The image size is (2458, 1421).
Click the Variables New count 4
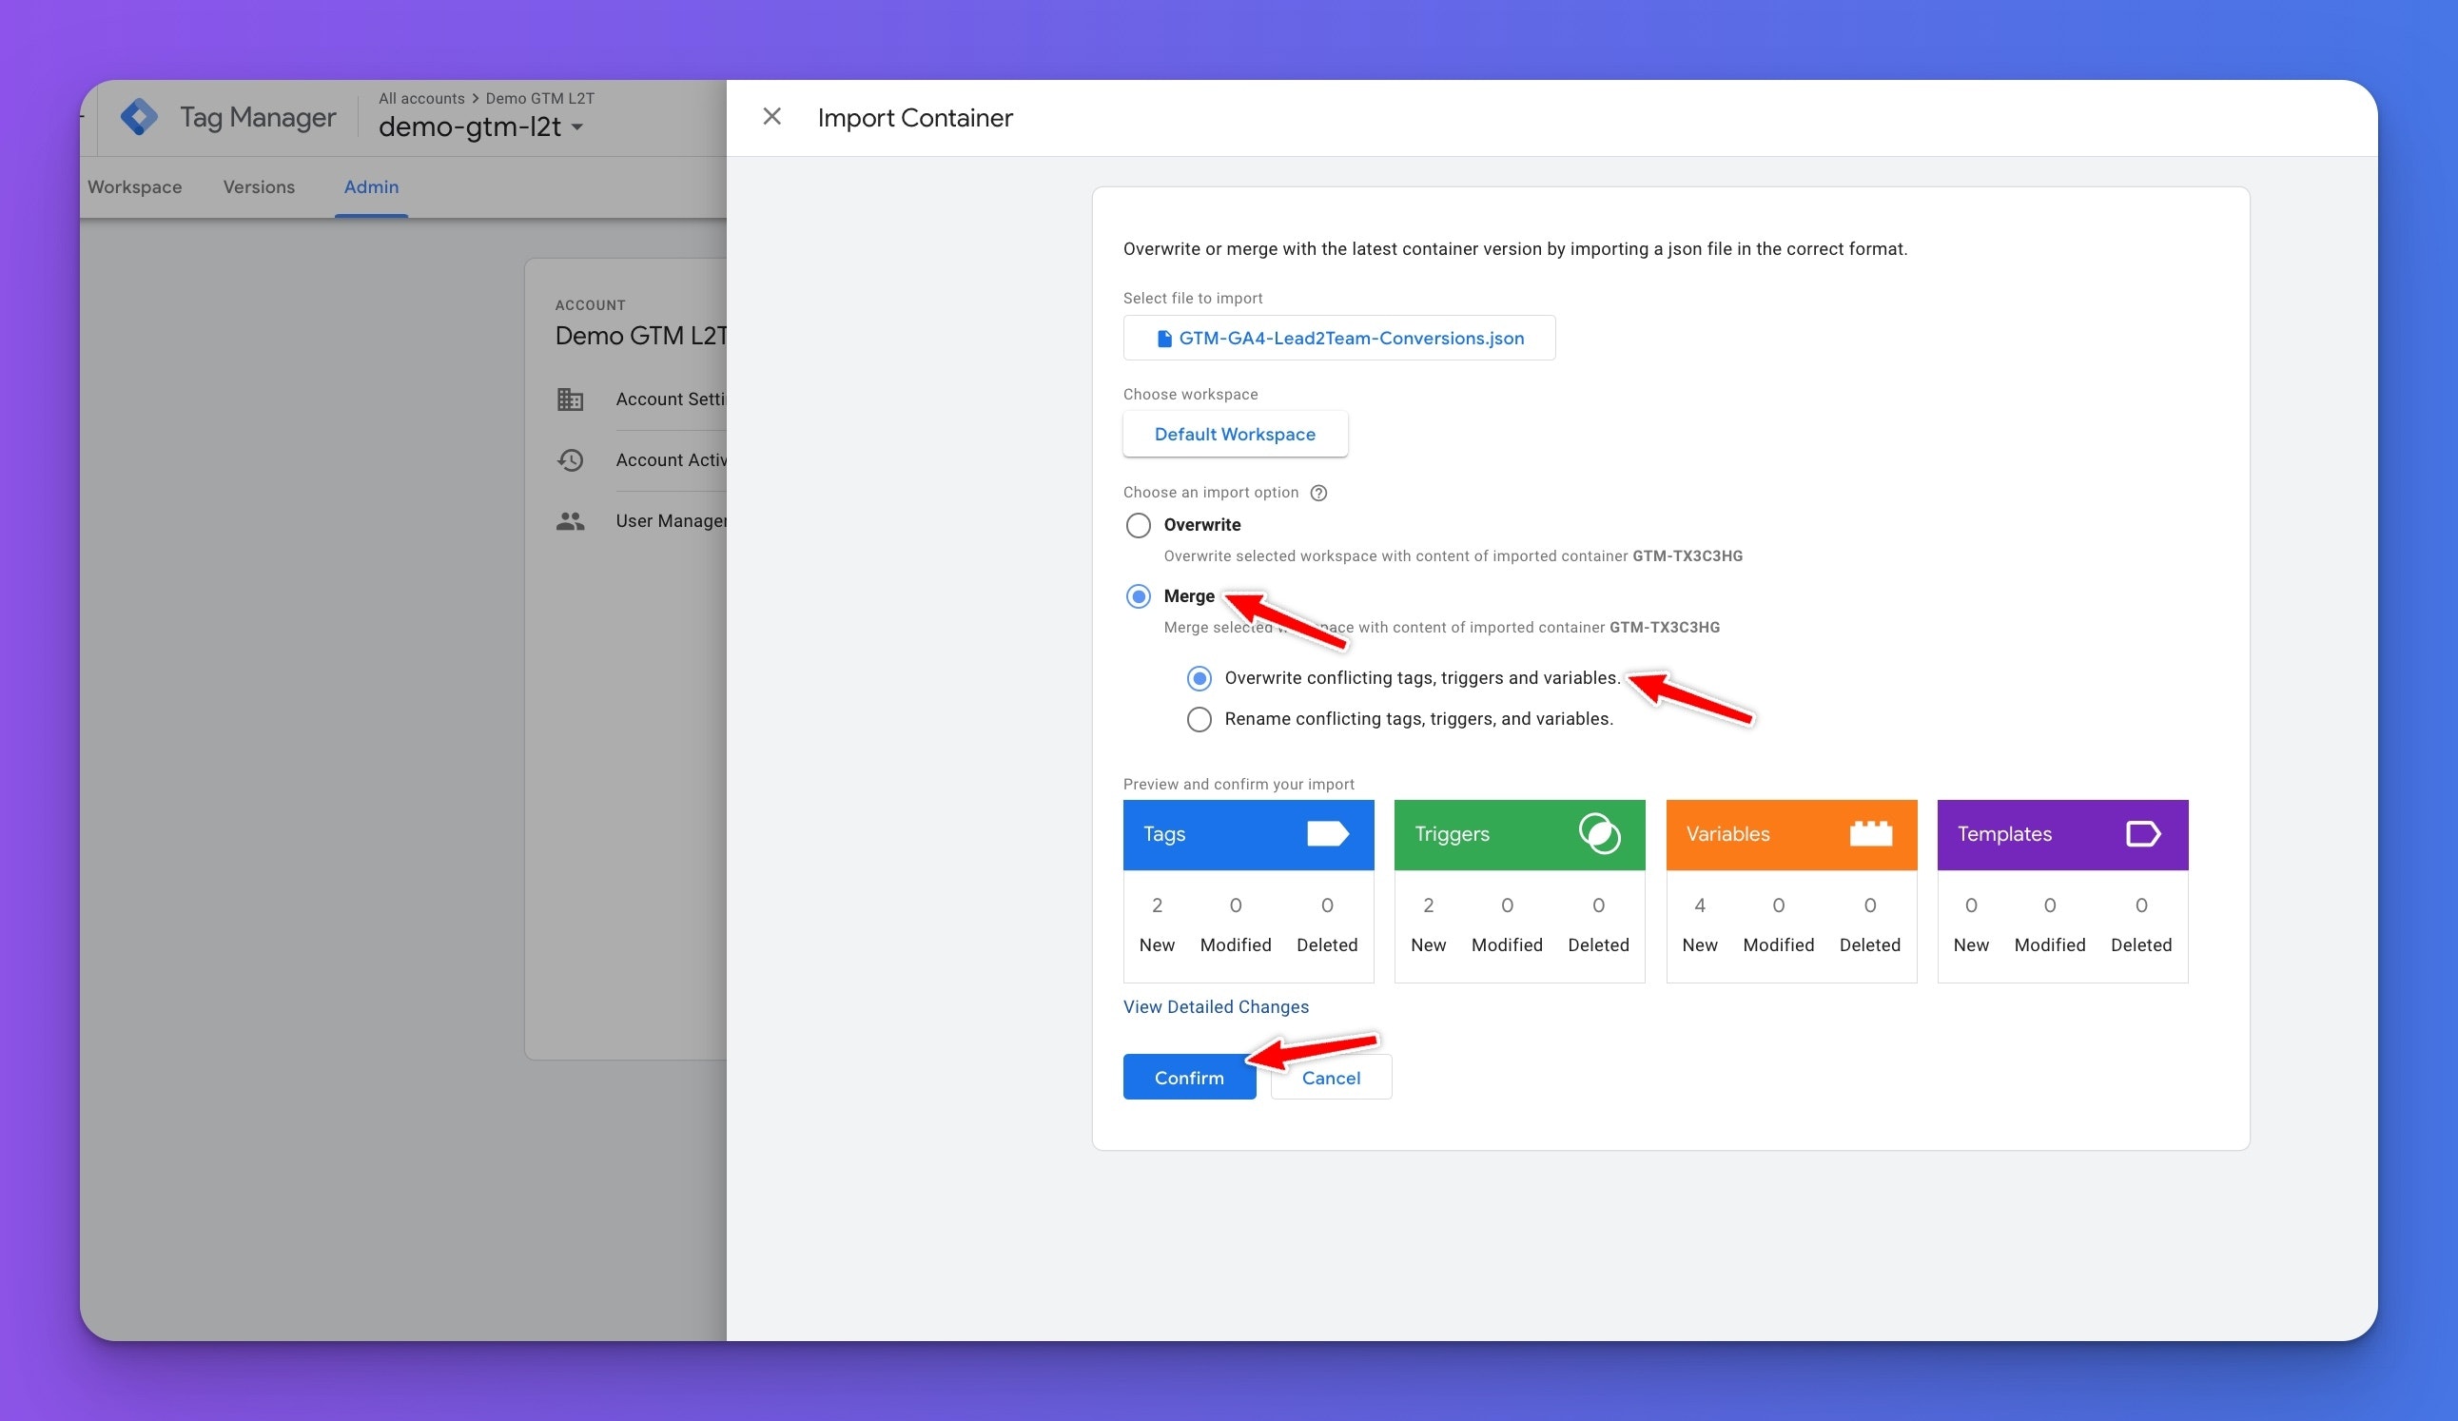1700,905
